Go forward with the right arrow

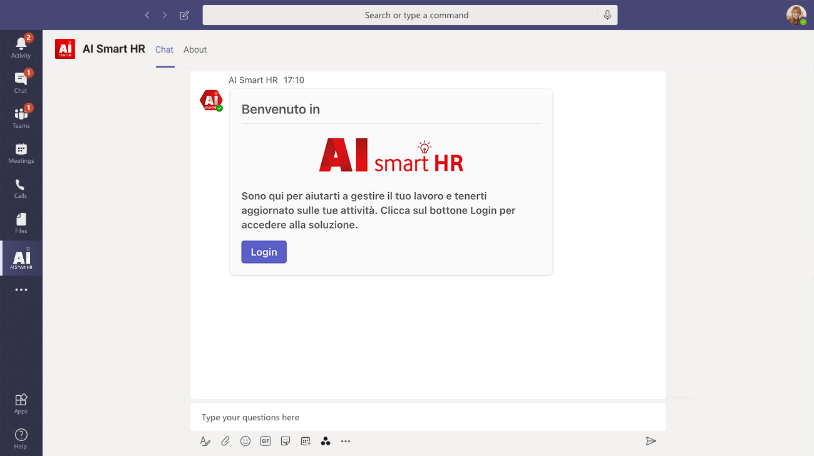(165, 15)
